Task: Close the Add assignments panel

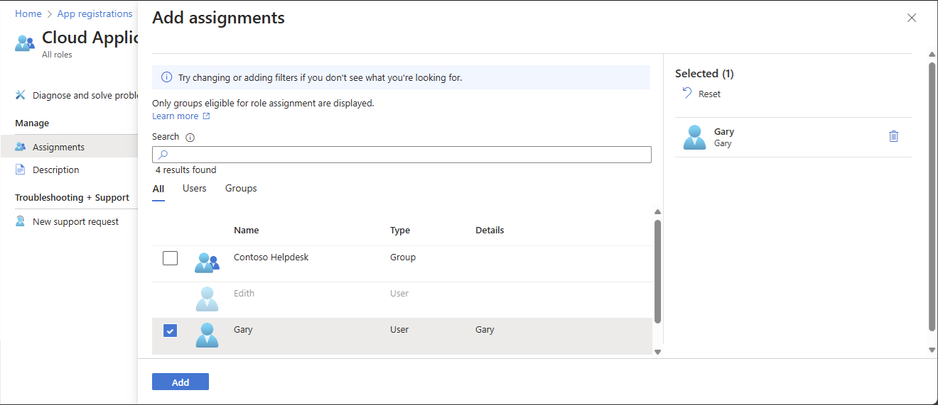Action: pos(912,18)
